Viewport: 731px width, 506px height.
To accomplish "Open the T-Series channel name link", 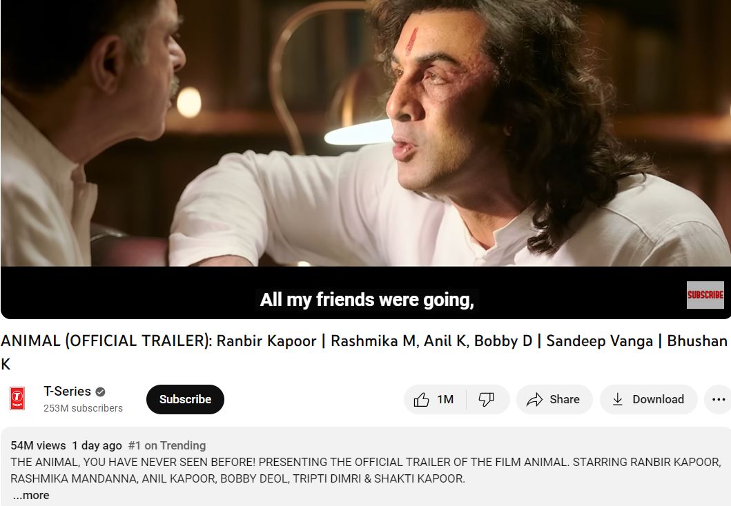I will [x=67, y=392].
